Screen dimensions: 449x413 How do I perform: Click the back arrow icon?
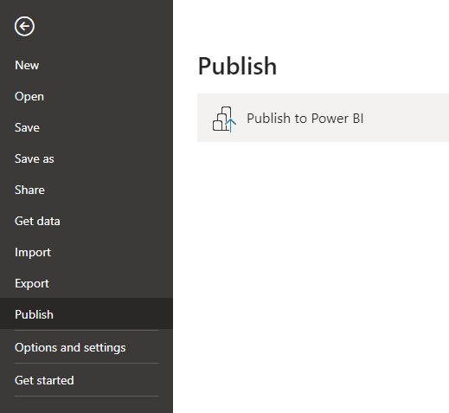tap(24, 26)
